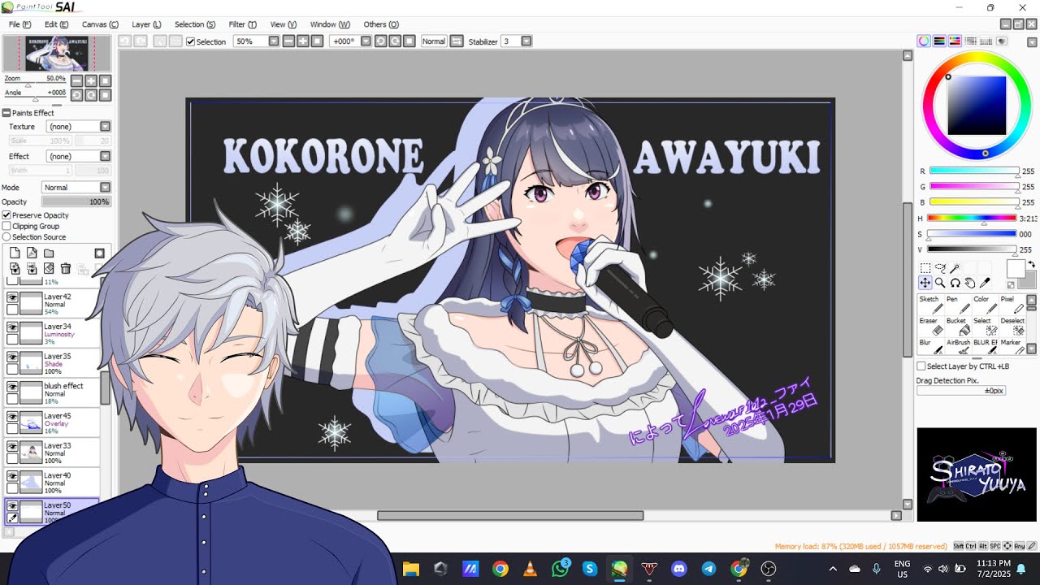Pick the Magic Wand selection tool

pos(955,267)
